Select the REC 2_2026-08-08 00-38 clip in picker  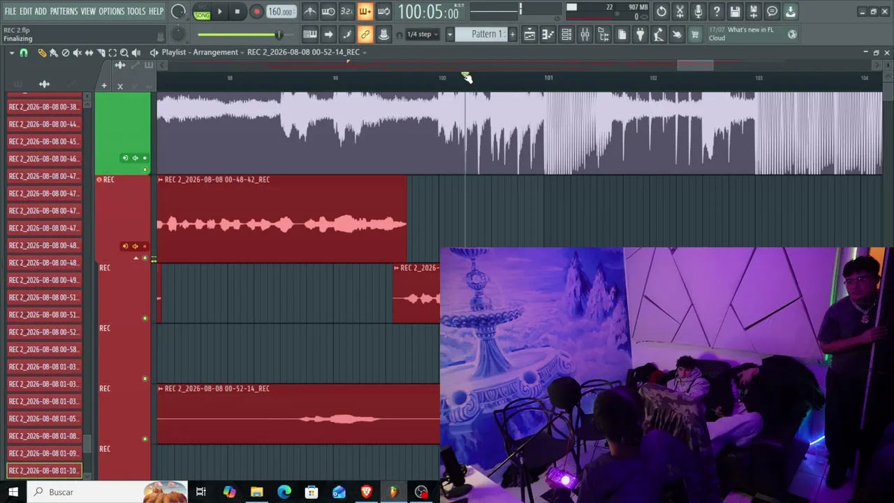[x=45, y=107]
